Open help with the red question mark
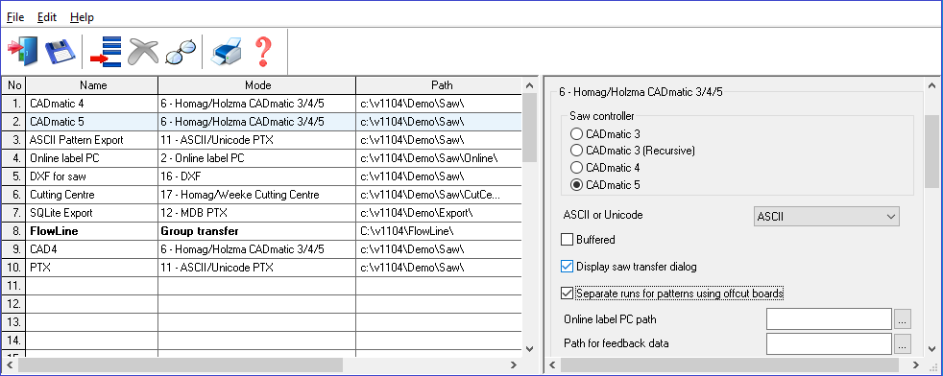The image size is (943, 376). click(263, 52)
